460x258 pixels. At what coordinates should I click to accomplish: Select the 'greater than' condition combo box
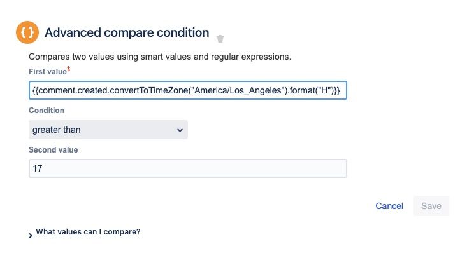click(x=108, y=130)
